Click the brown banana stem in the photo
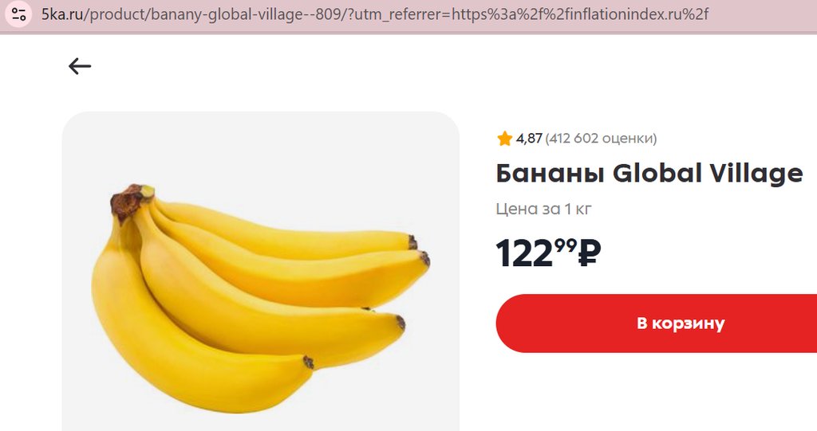The height and width of the screenshot is (431, 817). (129, 199)
